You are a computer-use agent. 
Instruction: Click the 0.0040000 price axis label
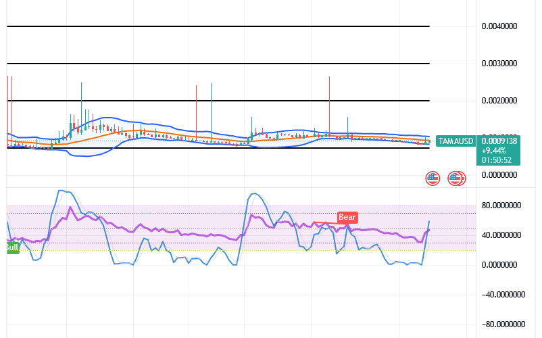[499, 26]
